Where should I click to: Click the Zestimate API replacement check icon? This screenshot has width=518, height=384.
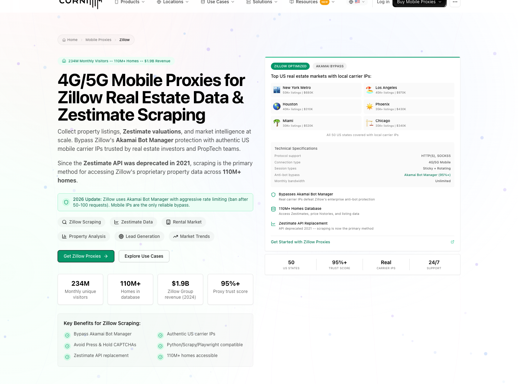[x=67, y=357]
